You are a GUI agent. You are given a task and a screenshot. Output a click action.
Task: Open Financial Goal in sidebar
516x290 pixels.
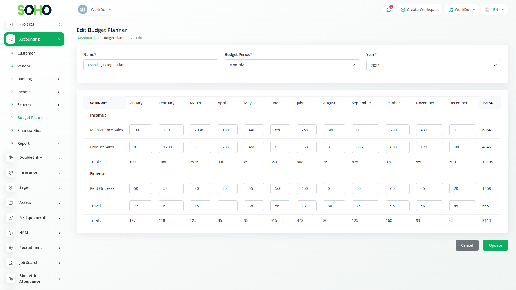30,130
